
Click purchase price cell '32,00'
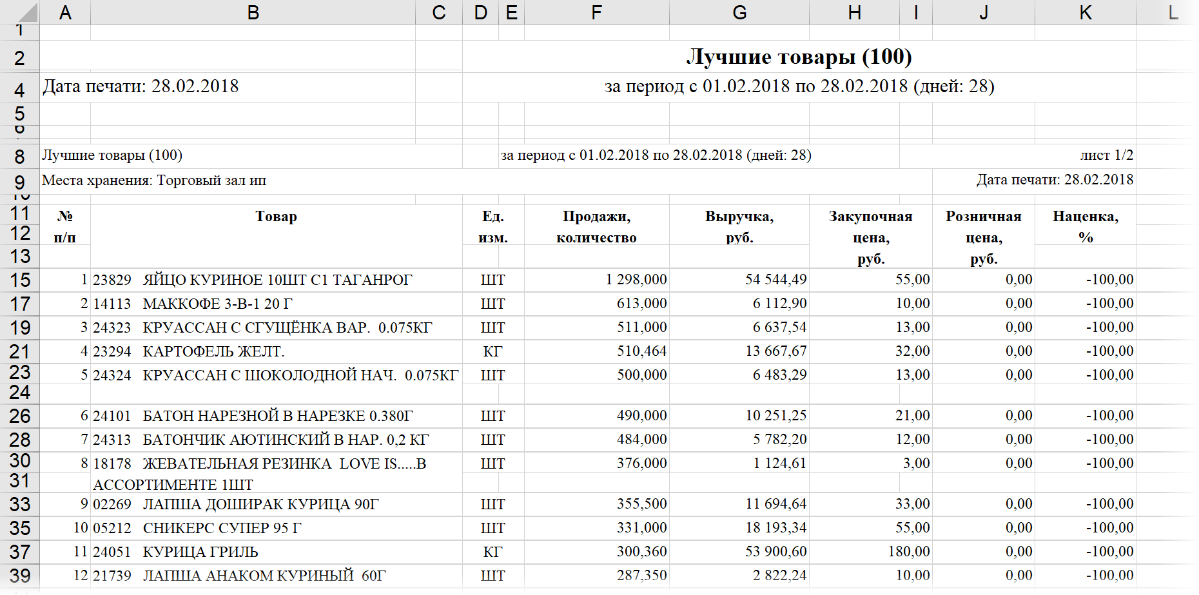point(871,351)
